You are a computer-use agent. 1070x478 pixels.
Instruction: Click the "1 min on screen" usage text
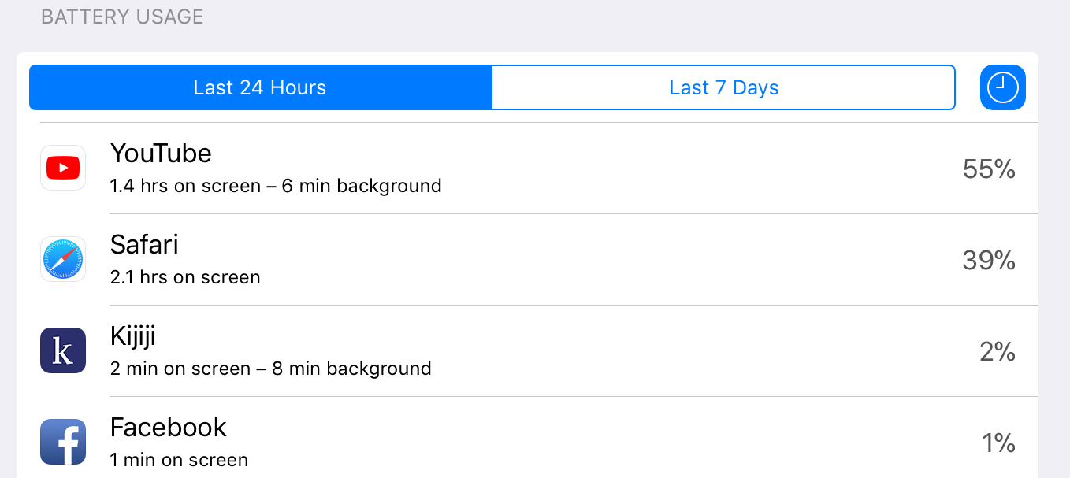[179, 460]
